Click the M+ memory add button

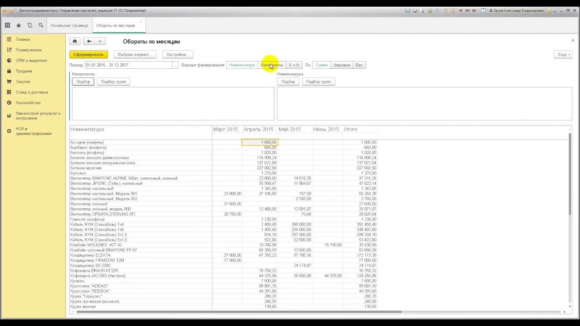click(468, 10)
